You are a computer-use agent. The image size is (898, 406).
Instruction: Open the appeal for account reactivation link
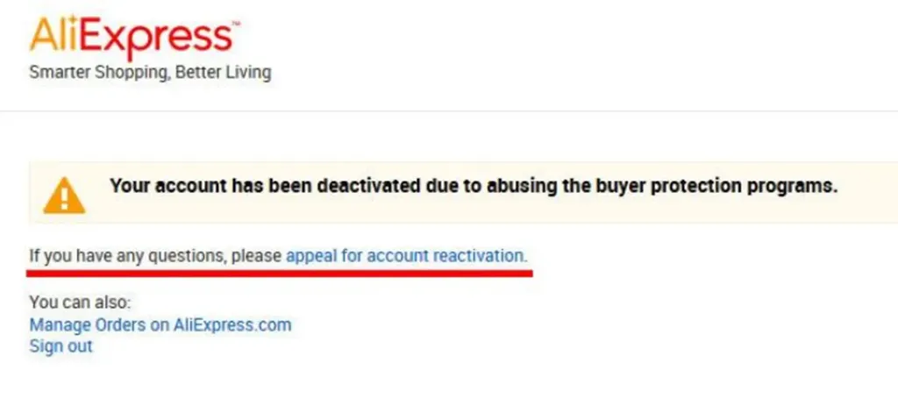(406, 255)
